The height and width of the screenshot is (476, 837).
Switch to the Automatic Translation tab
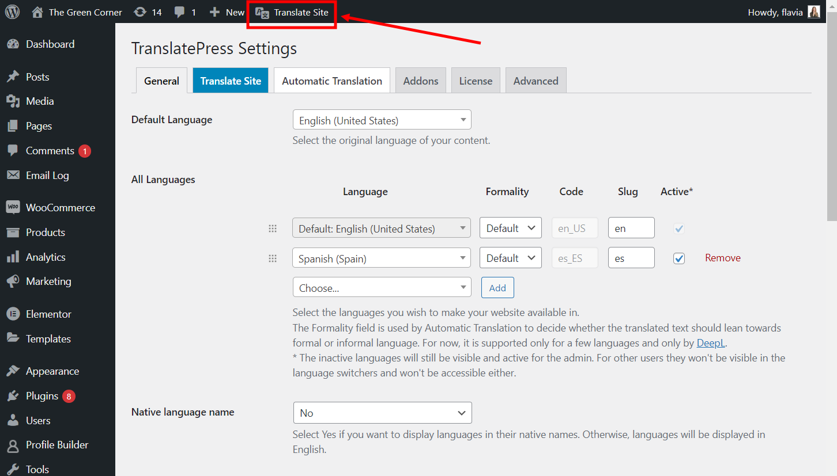[331, 81]
